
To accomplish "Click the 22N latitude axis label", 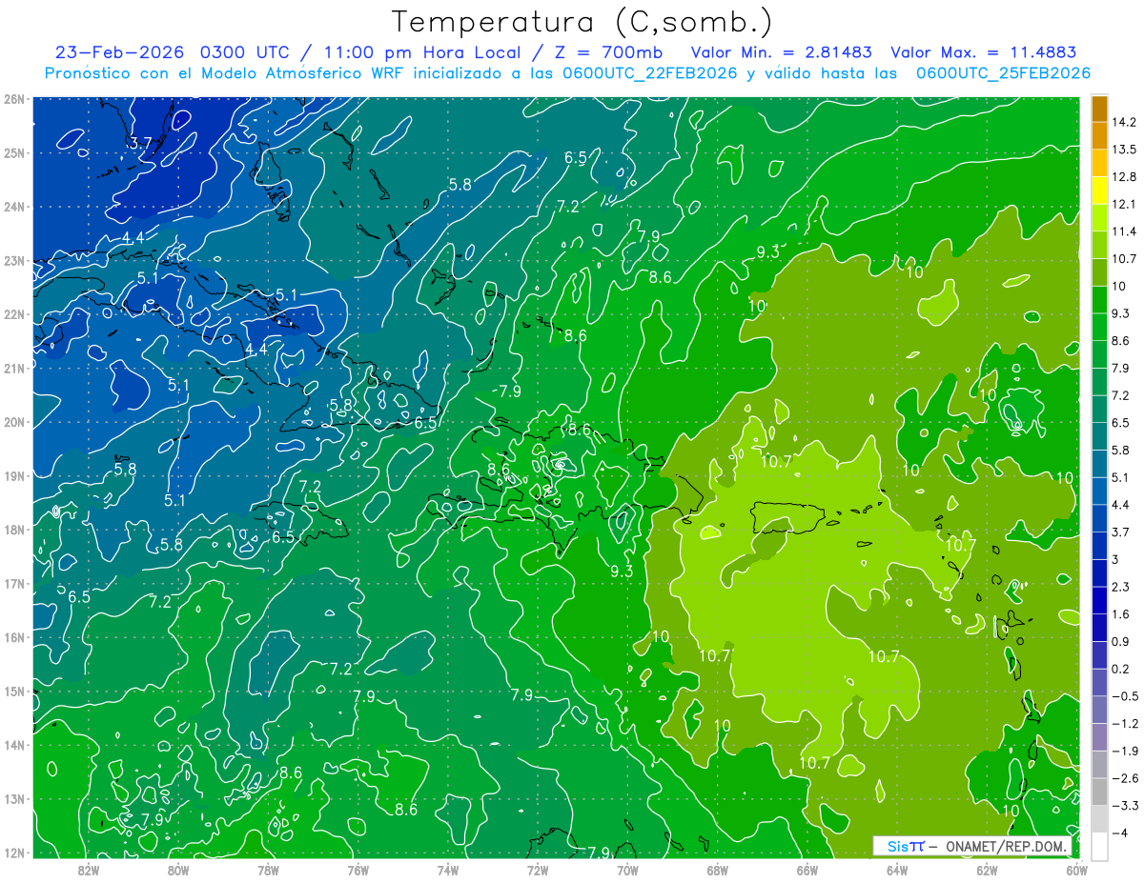I will point(14,314).
